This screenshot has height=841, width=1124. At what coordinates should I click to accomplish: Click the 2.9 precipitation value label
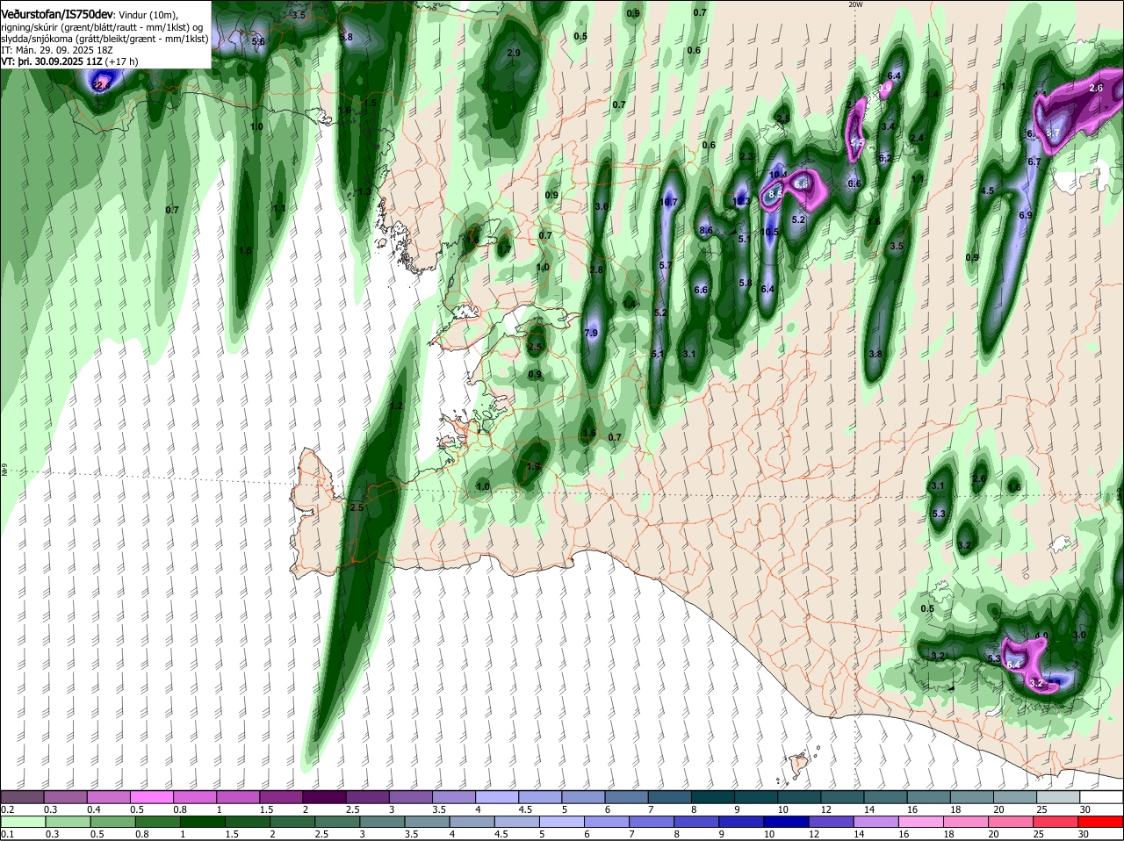click(x=515, y=53)
